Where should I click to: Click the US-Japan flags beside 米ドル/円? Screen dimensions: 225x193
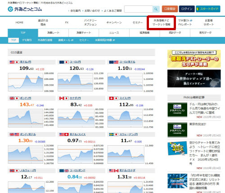14,62
